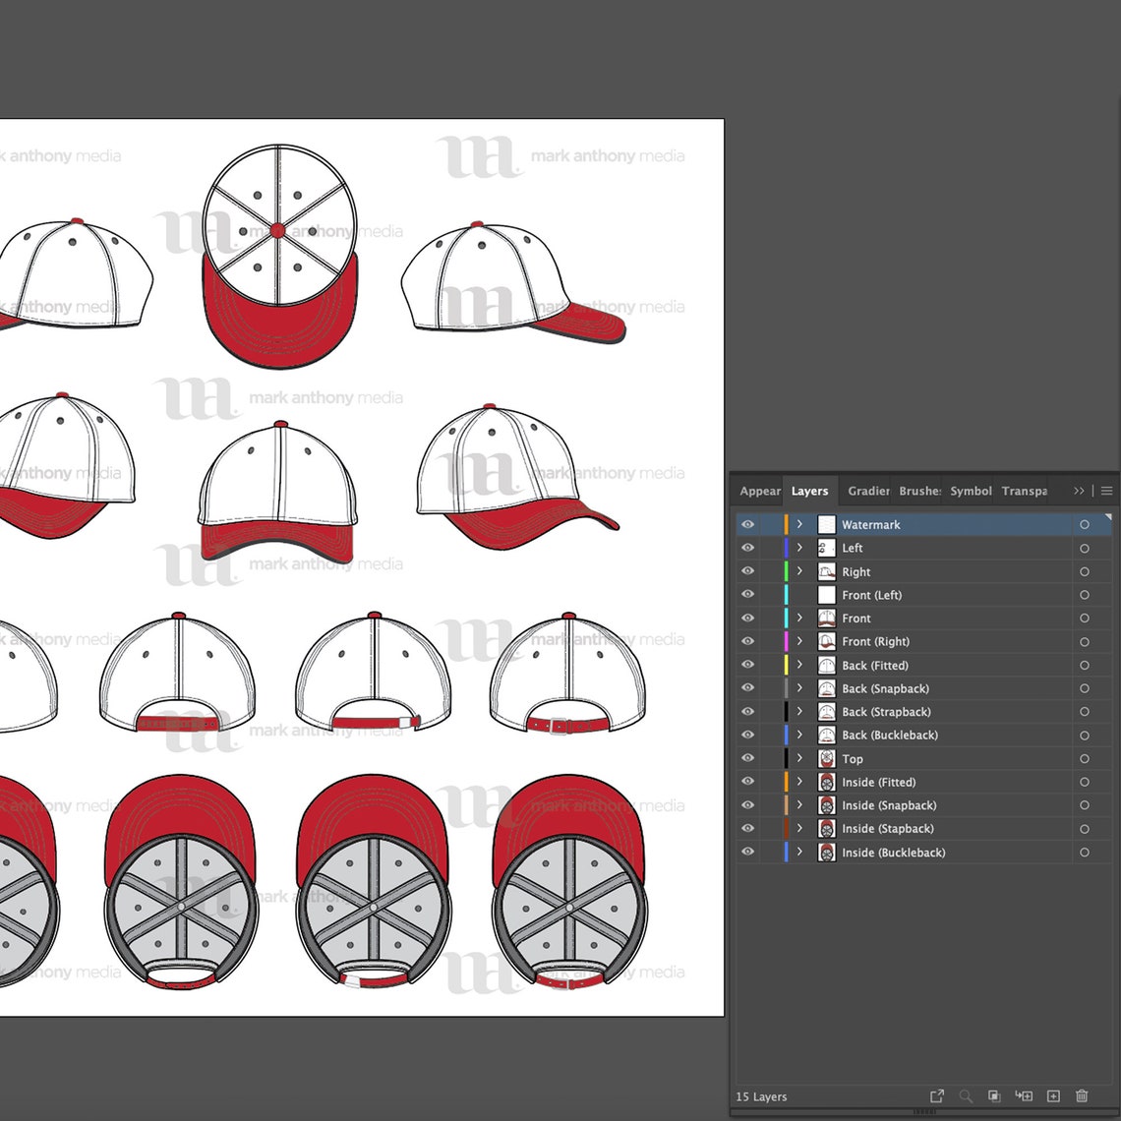Click the Front layer thumbnail
Viewport: 1121px width, 1121px height.
[826, 618]
